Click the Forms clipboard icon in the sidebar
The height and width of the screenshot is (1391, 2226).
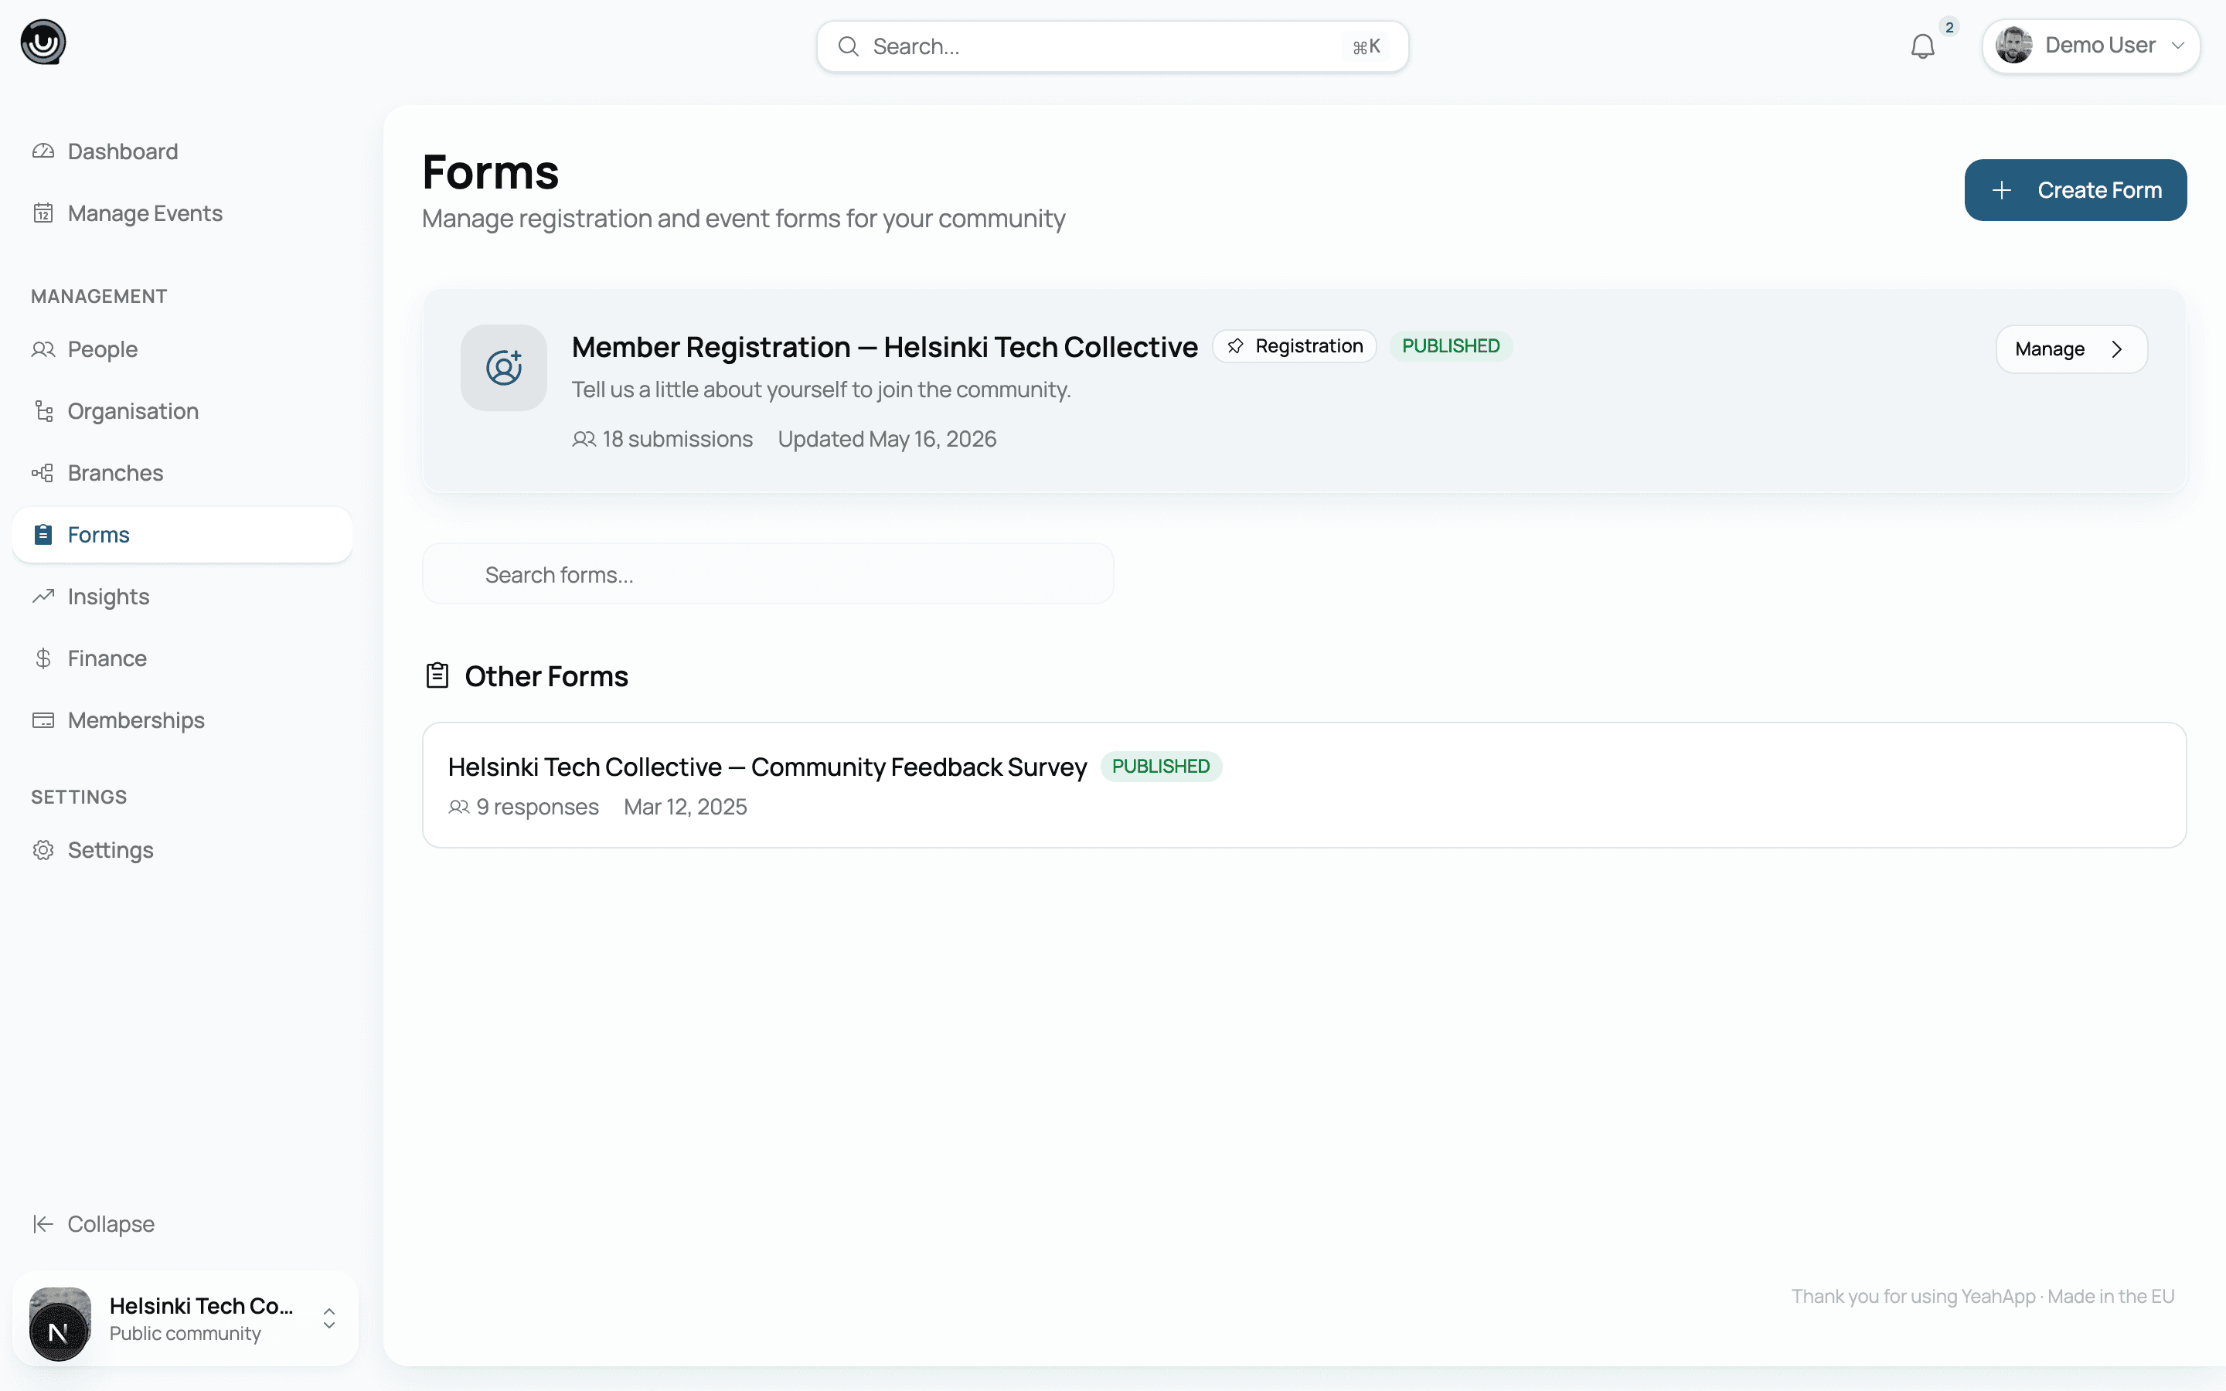coord(43,535)
